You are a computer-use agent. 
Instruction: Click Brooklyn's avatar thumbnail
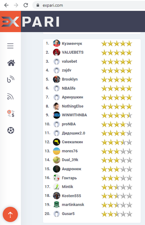tap(56, 79)
